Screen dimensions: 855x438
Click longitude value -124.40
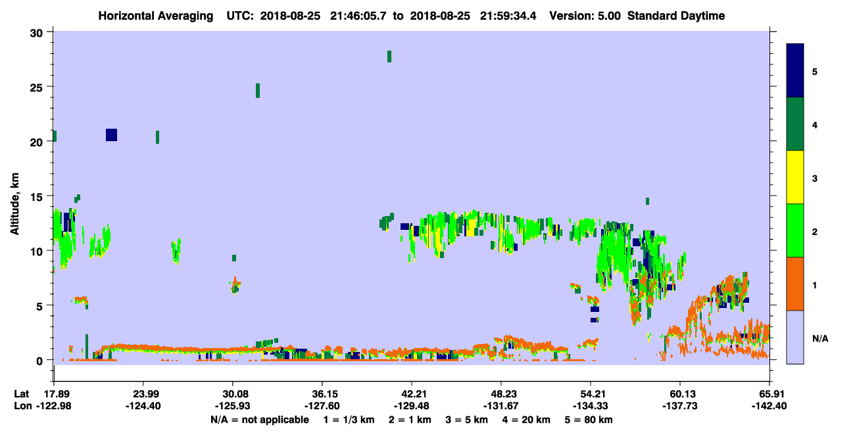(143, 406)
